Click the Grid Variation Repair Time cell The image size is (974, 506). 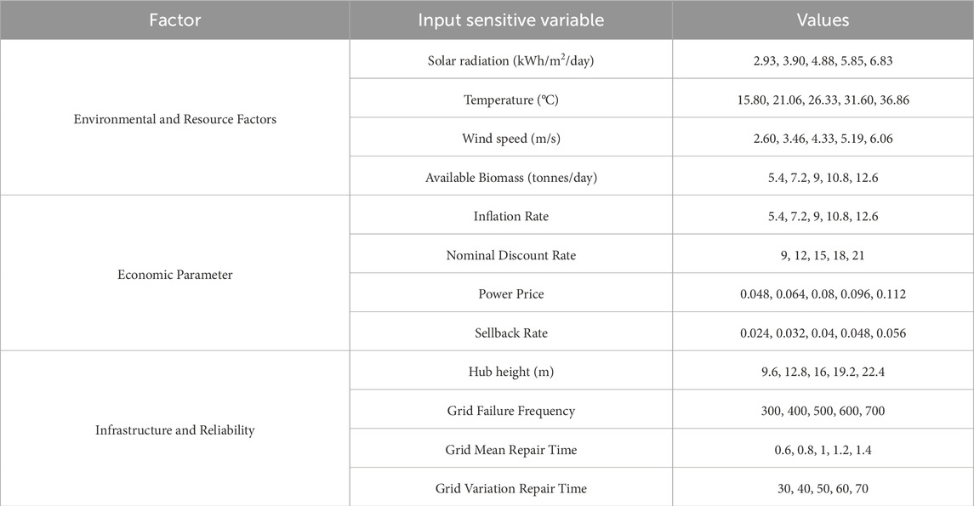510,488
